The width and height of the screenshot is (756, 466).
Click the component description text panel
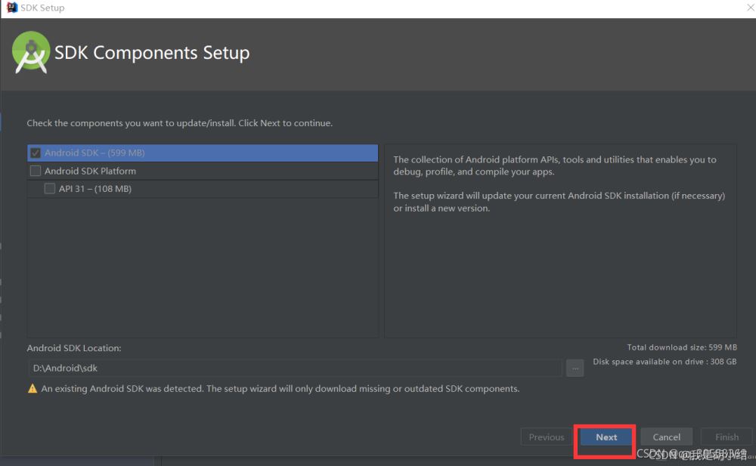coord(560,241)
